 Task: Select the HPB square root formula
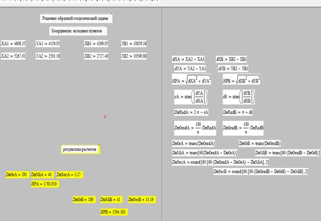(x=241, y=79)
